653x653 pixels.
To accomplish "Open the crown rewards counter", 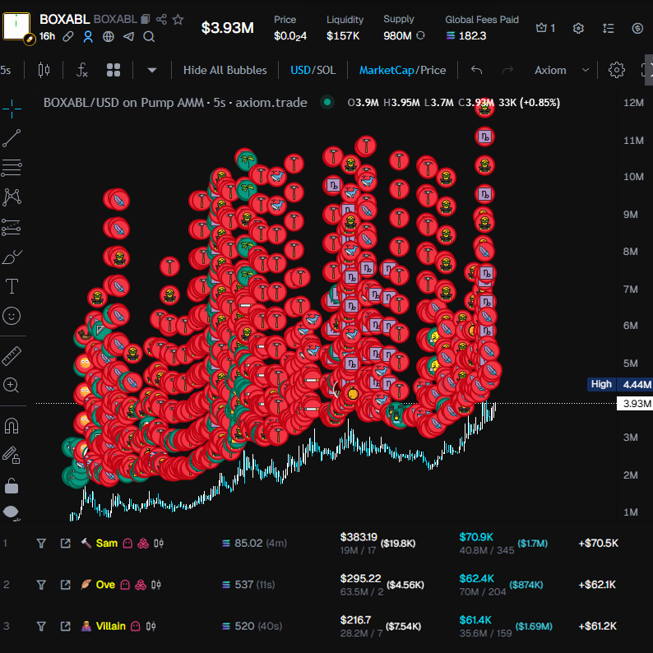I will (x=545, y=28).
